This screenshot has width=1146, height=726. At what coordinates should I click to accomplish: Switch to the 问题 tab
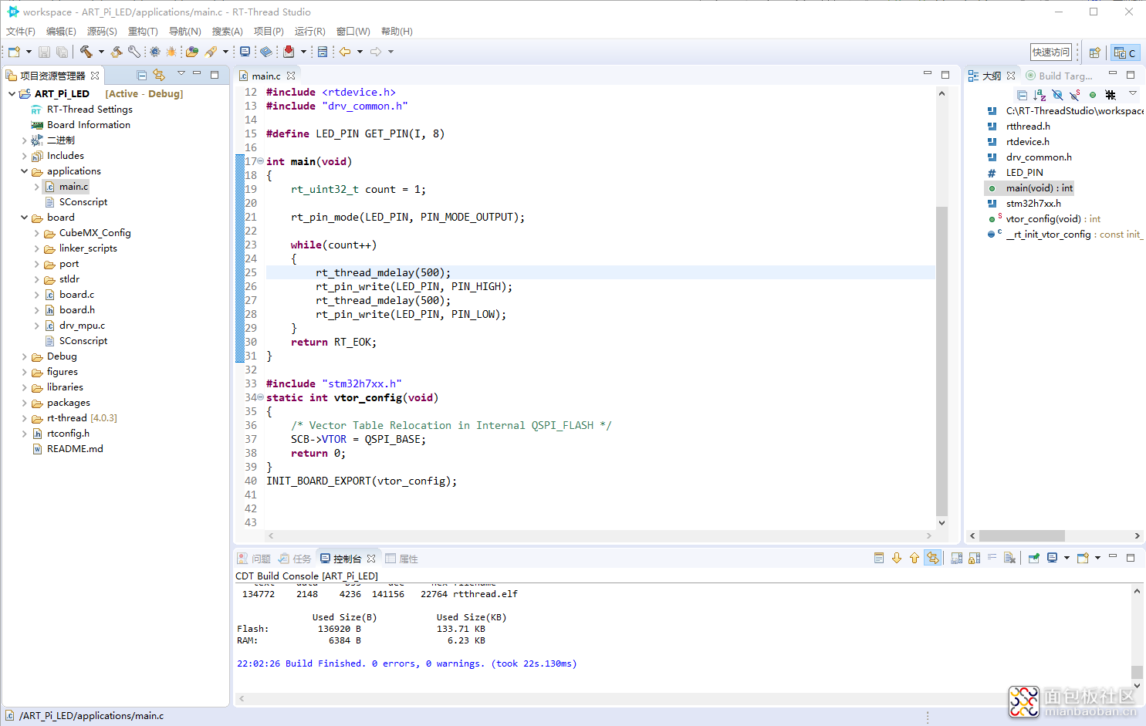254,559
